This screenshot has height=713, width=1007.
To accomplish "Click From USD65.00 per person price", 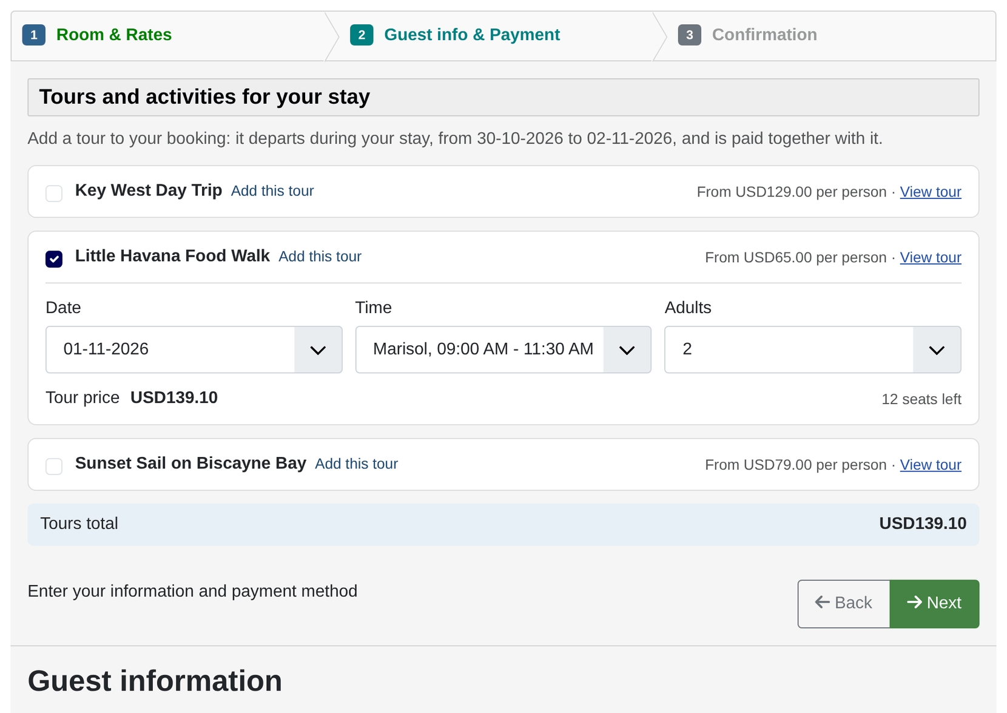I will (796, 257).
